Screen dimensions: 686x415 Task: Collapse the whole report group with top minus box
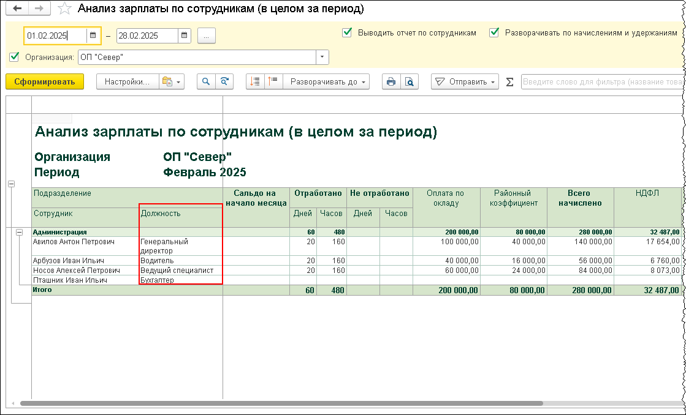[x=12, y=184]
